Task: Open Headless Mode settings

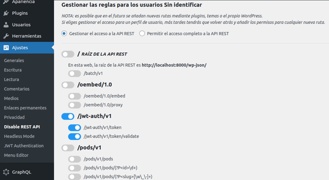Action: click(x=19, y=136)
